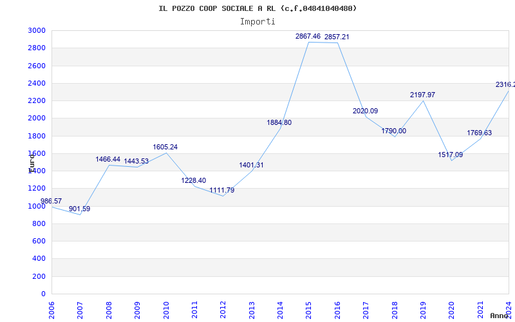Click x-axis year 2010

click(166, 310)
